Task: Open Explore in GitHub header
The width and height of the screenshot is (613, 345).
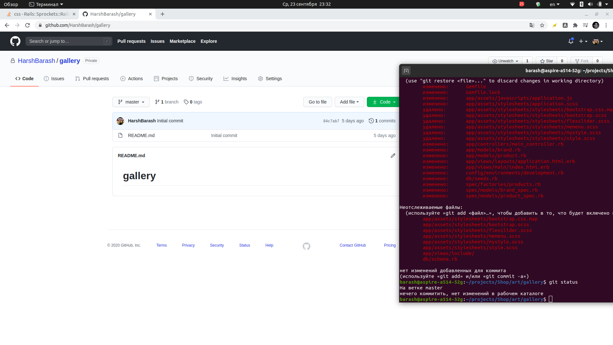Action: [x=209, y=41]
